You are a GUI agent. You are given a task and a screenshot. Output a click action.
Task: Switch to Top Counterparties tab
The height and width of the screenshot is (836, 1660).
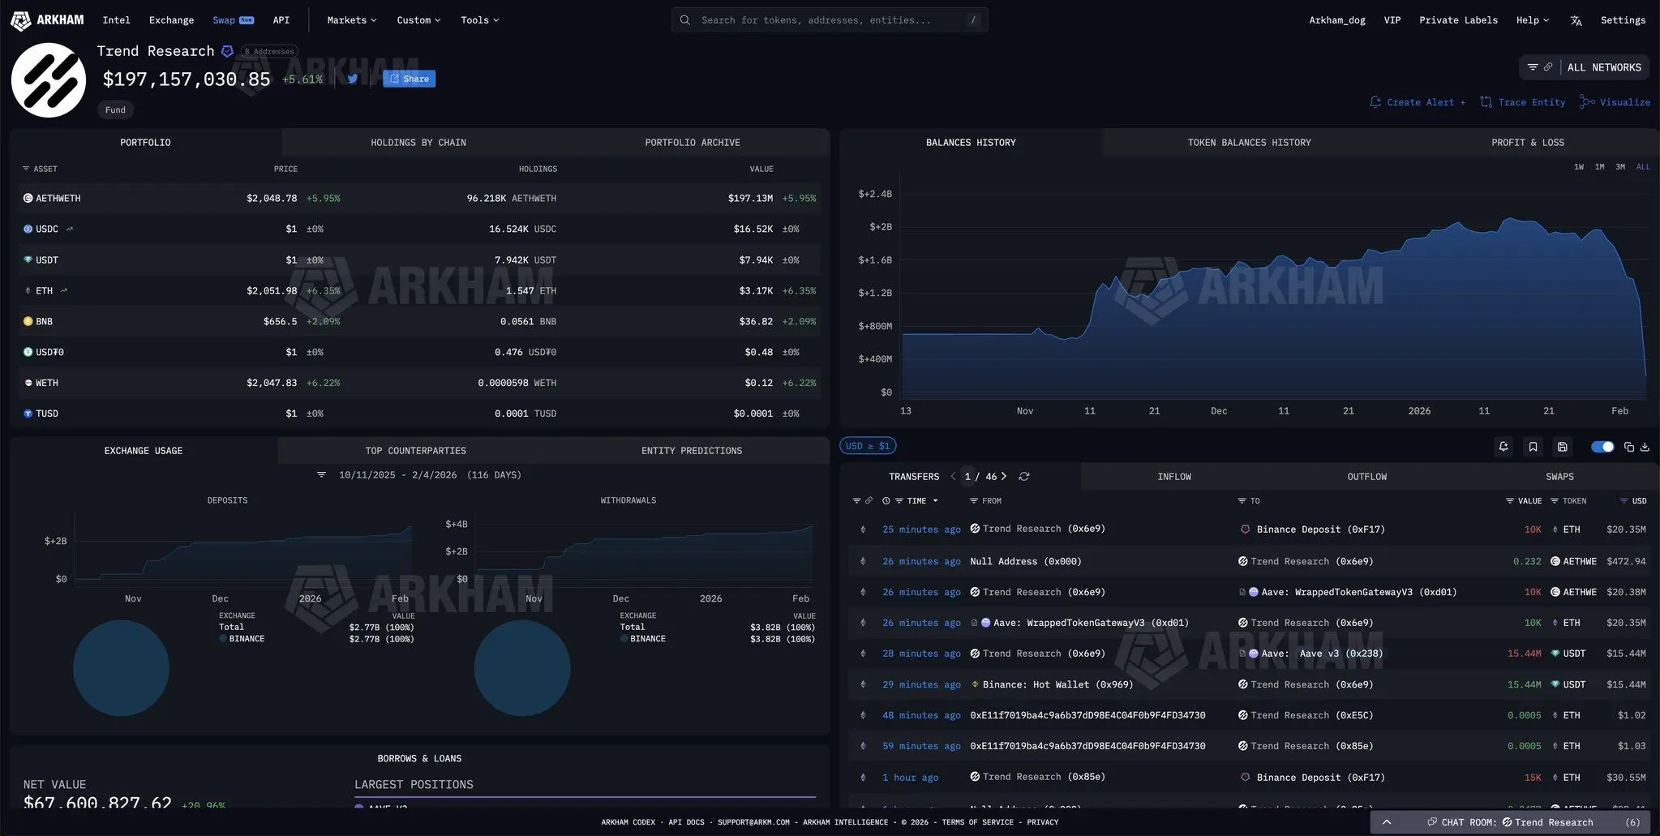pyautogui.click(x=415, y=451)
